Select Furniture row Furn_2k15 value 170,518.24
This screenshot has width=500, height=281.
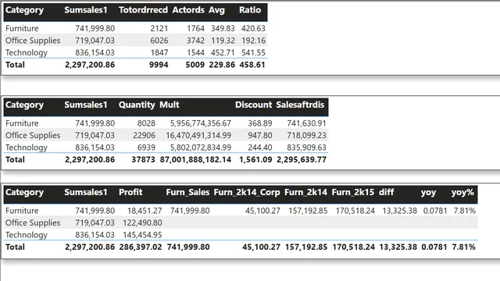pyautogui.click(x=355, y=211)
